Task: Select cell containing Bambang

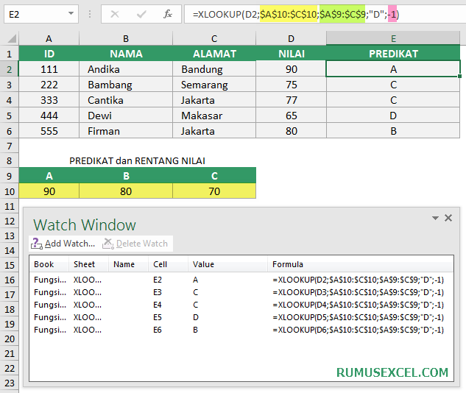Action: tap(126, 85)
